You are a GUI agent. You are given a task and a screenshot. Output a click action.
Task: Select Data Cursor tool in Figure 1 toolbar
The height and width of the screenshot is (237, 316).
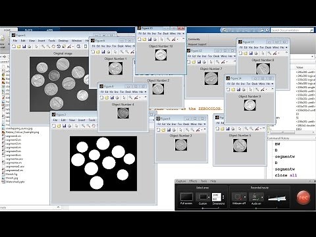[64, 46]
